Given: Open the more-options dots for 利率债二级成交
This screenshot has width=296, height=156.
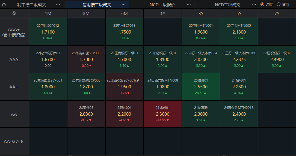Looking at the screenshot, I should point(58,5).
